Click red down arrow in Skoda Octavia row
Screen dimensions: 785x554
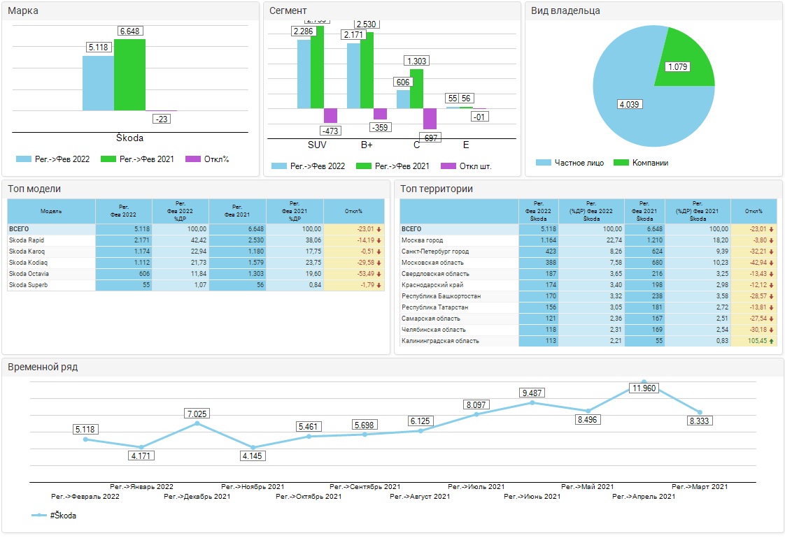point(379,274)
